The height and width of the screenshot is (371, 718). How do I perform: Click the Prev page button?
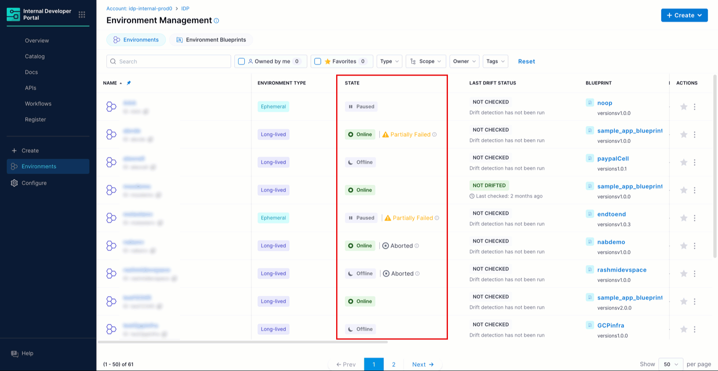[346, 365]
